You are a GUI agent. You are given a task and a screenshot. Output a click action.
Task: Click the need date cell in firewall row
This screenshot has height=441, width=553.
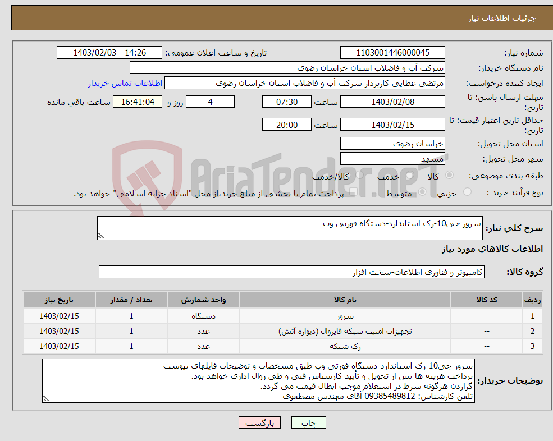pyautogui.click(x=60, y=331)
